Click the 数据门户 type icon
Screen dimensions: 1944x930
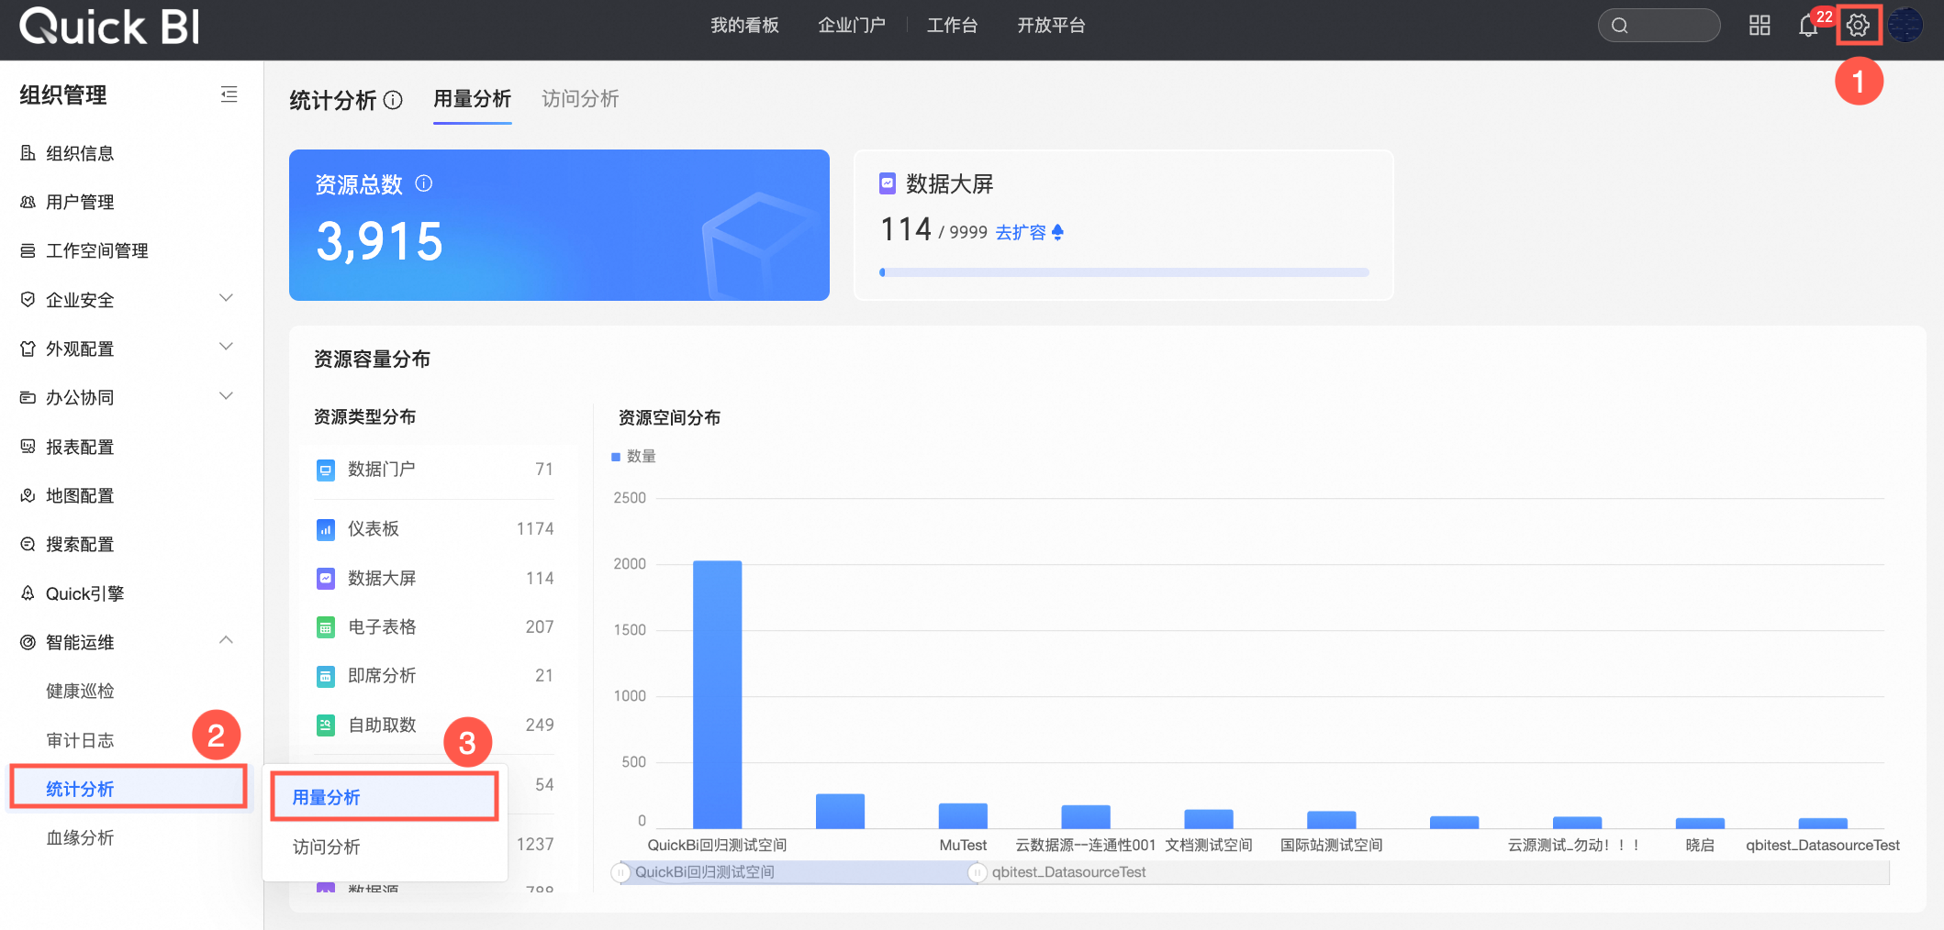(x=326, y=471)
